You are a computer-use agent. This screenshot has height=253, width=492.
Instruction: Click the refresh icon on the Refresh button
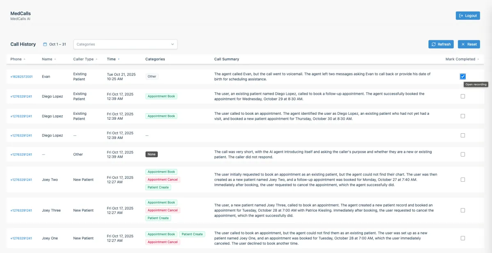click(x=434, y=44)
